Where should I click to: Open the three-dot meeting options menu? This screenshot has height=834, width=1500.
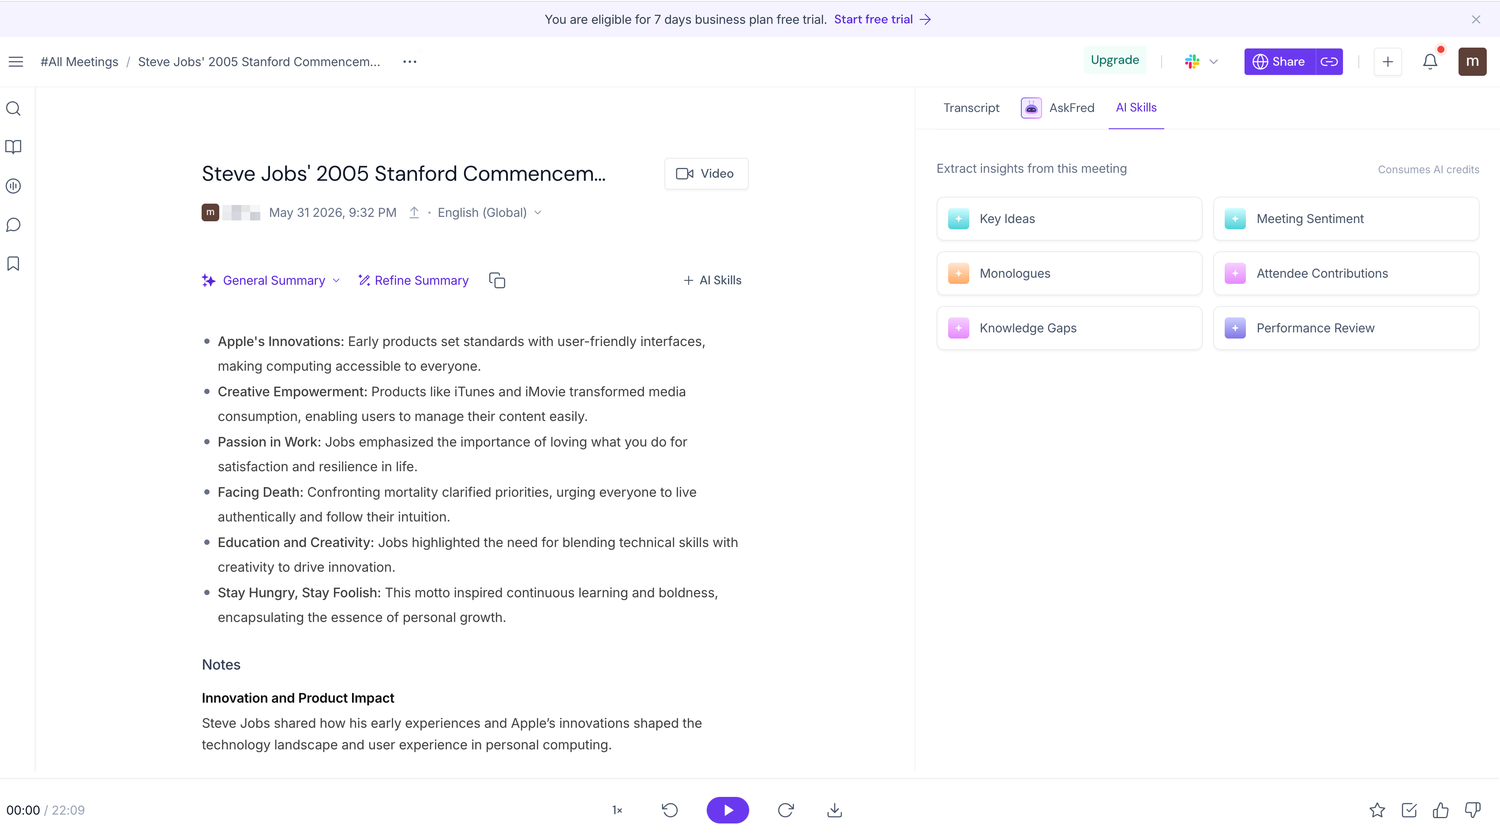(x=409, y=62)
